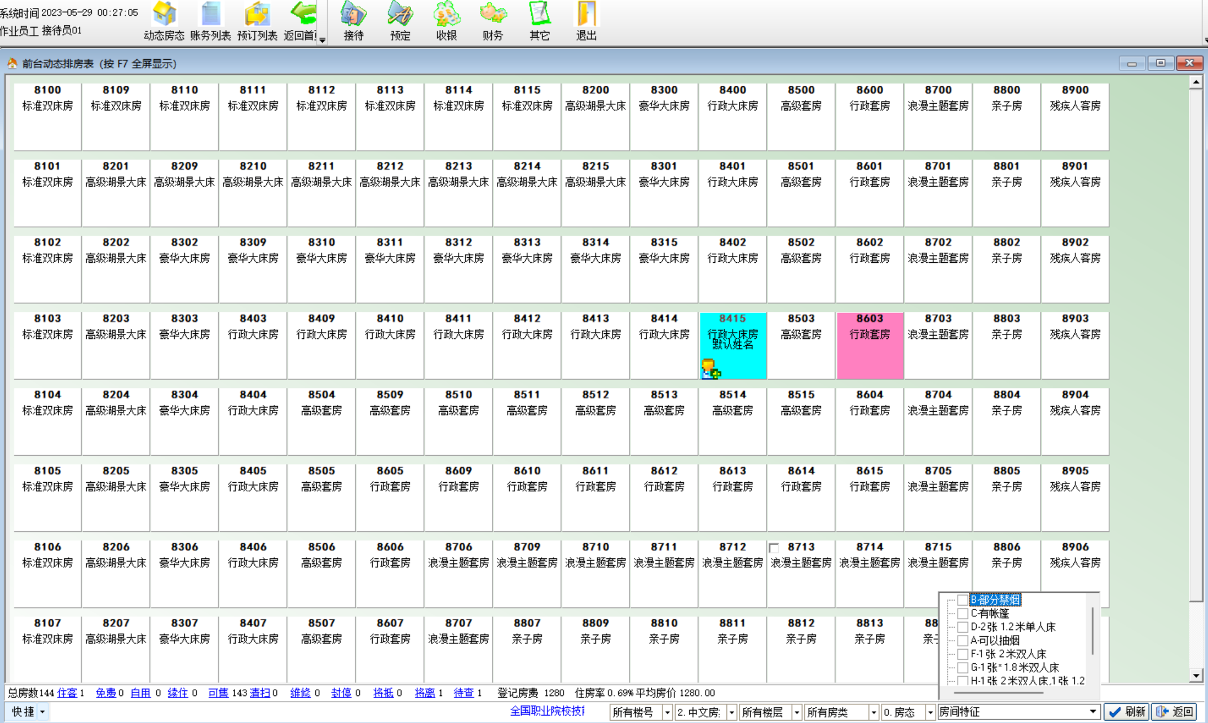Click the guest icon in room 8415

[x=711, y=369]
